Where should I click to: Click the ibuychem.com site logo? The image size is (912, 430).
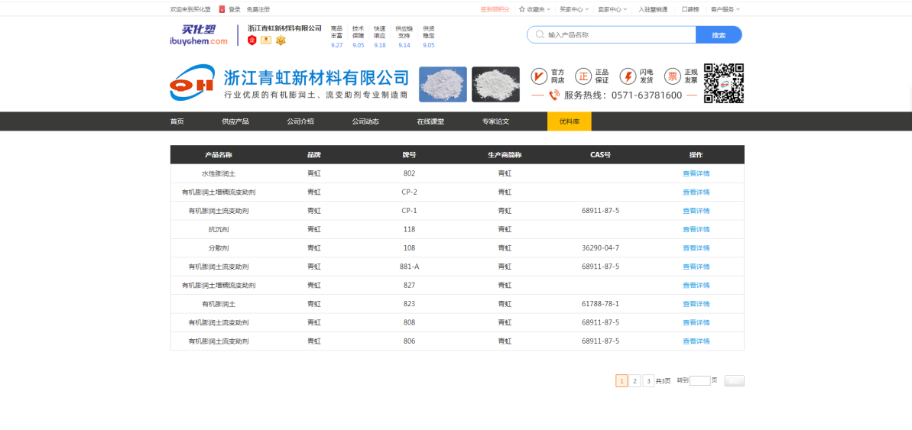coord(199,35)
